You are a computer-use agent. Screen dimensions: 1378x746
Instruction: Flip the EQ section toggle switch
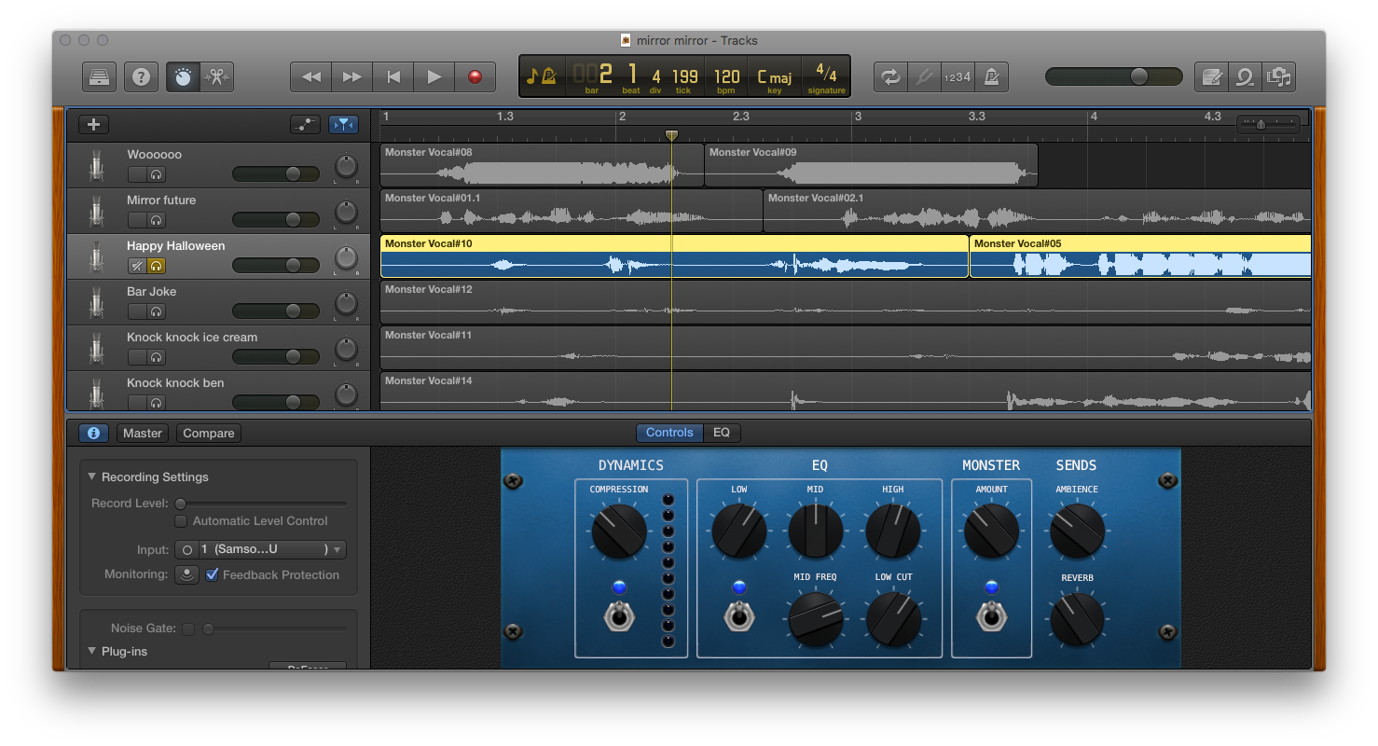[738, 616]
